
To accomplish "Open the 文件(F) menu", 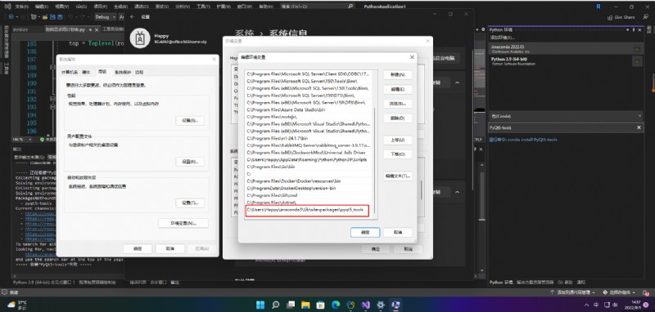I will [22, 7].
